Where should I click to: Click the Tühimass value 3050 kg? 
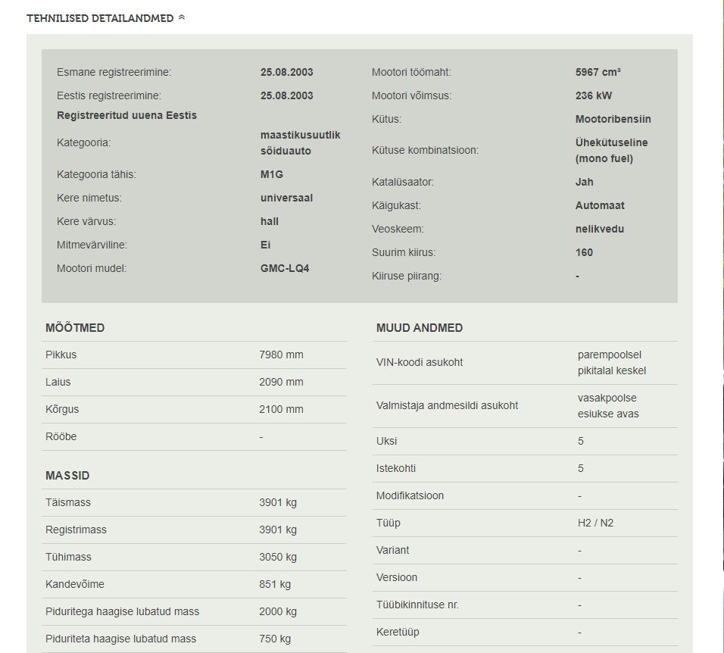click(x=278, y=557)
